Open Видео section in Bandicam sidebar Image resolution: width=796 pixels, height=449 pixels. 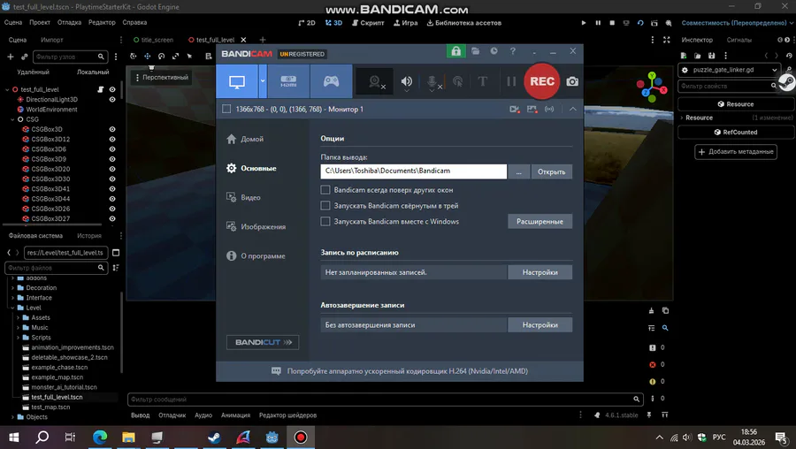(251, 197)
